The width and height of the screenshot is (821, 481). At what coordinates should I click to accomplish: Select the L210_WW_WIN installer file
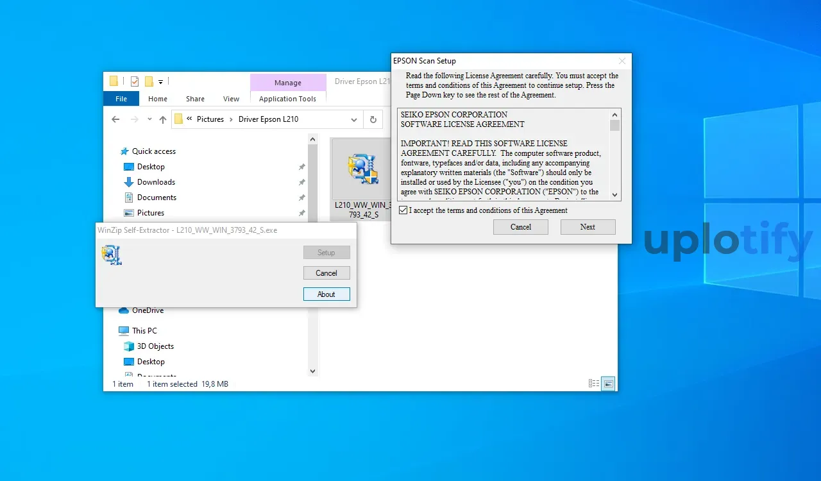point(360,180)
